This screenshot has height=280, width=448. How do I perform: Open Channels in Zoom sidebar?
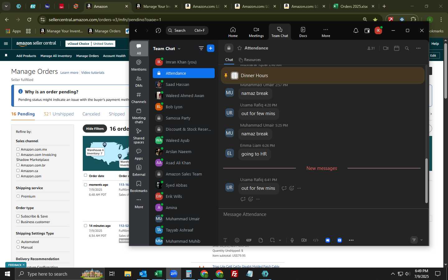click(x=139, y=98)
